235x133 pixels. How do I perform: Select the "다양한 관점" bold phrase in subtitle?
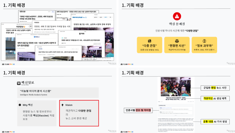click(192, 31)
